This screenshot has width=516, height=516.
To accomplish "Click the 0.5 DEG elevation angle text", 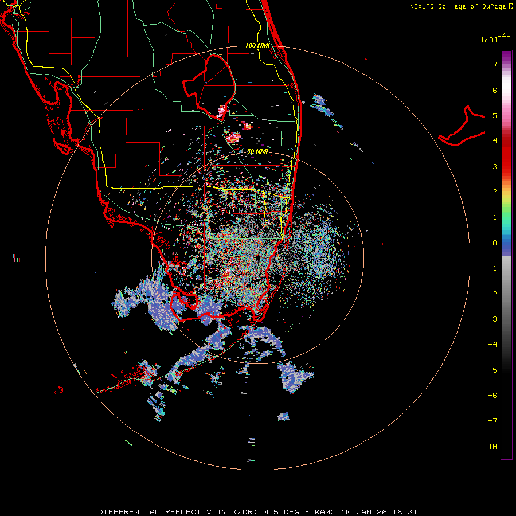I will [x=282, y=512].
